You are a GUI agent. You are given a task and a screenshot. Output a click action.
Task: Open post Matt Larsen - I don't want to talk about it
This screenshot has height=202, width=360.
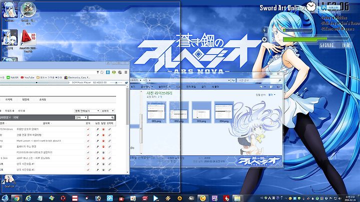[38, 141]
